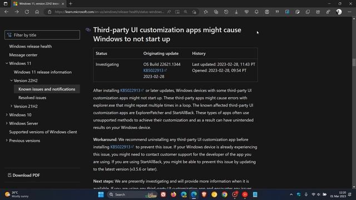This screenshot has height=200, width=356.
Task: Expand the Windows Server node
Action: click(x=7, y=123)
